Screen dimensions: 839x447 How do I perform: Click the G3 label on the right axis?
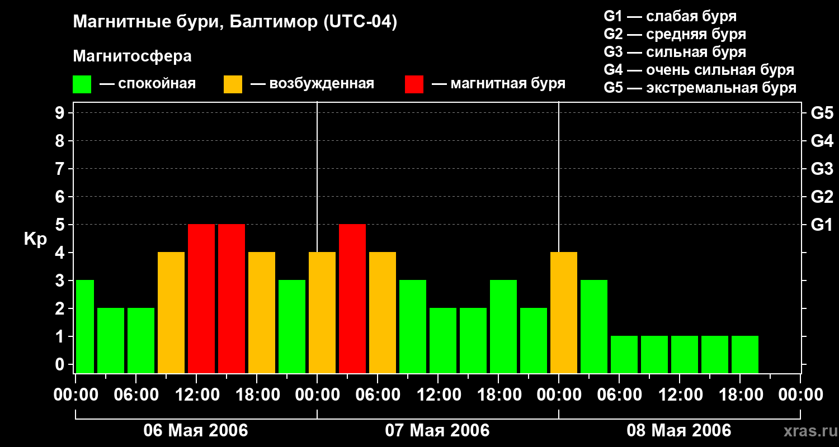click(822, 169)
